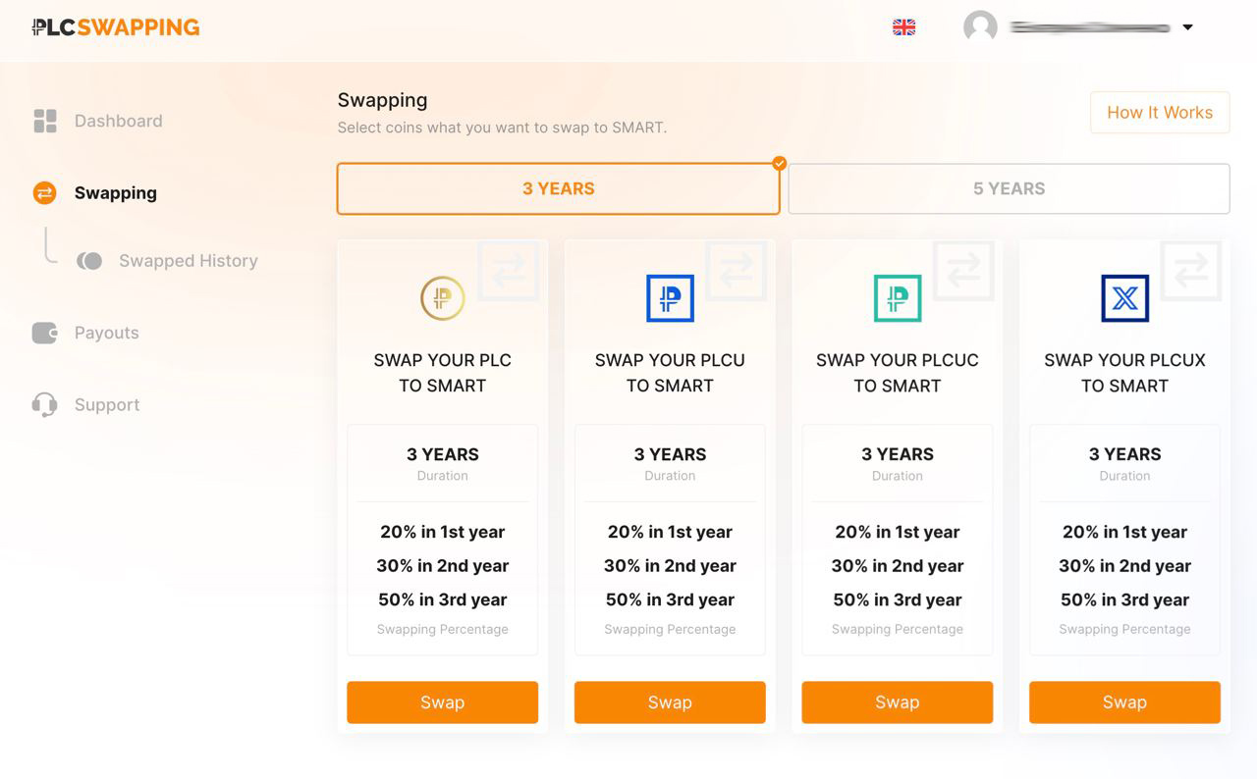This screenshot has width=1257, height=779.
Task: Select the 3 YEARS duration option
Action: 558,188
